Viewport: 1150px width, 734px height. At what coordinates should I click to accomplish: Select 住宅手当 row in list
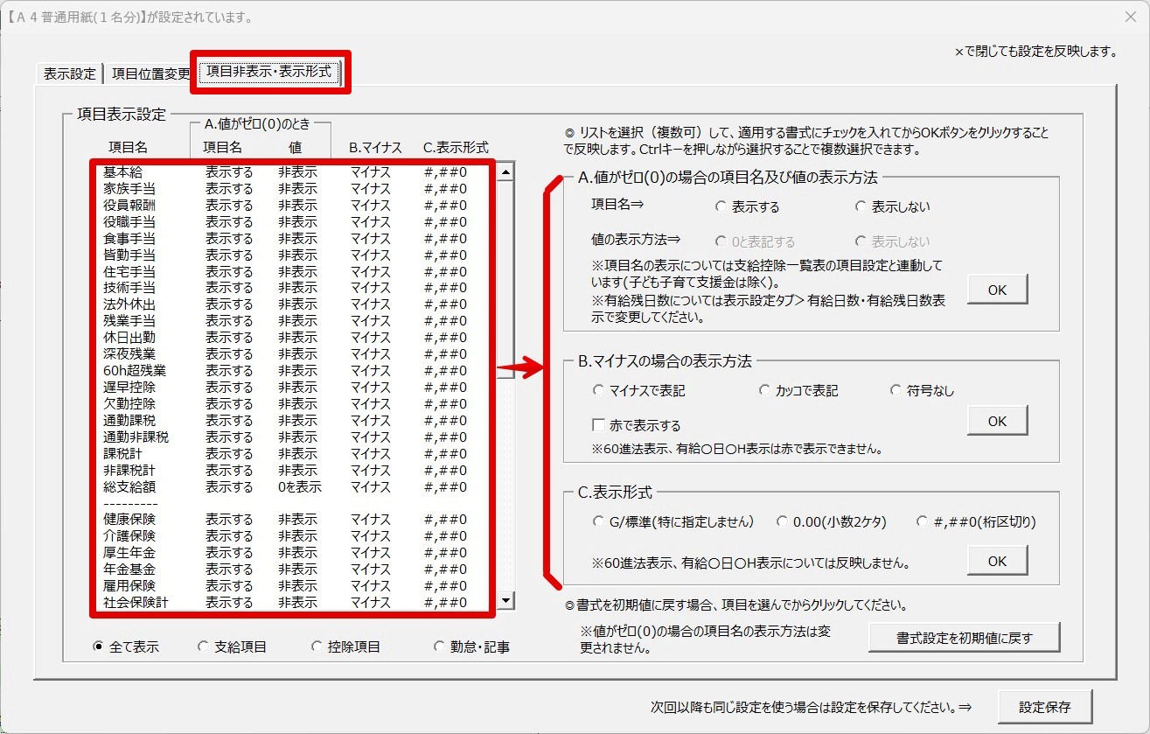point(295,272)
